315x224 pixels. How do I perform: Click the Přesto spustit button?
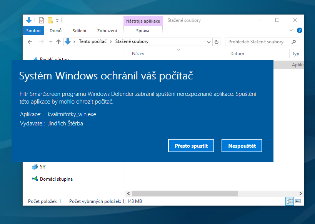[191, 146]
